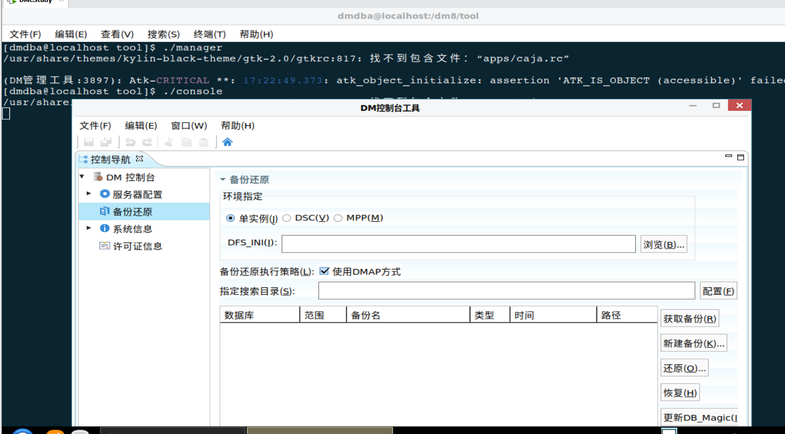Close the 控制导航 tab with its X
This screenshot has height=434, width=785.
tap(140, 159)
